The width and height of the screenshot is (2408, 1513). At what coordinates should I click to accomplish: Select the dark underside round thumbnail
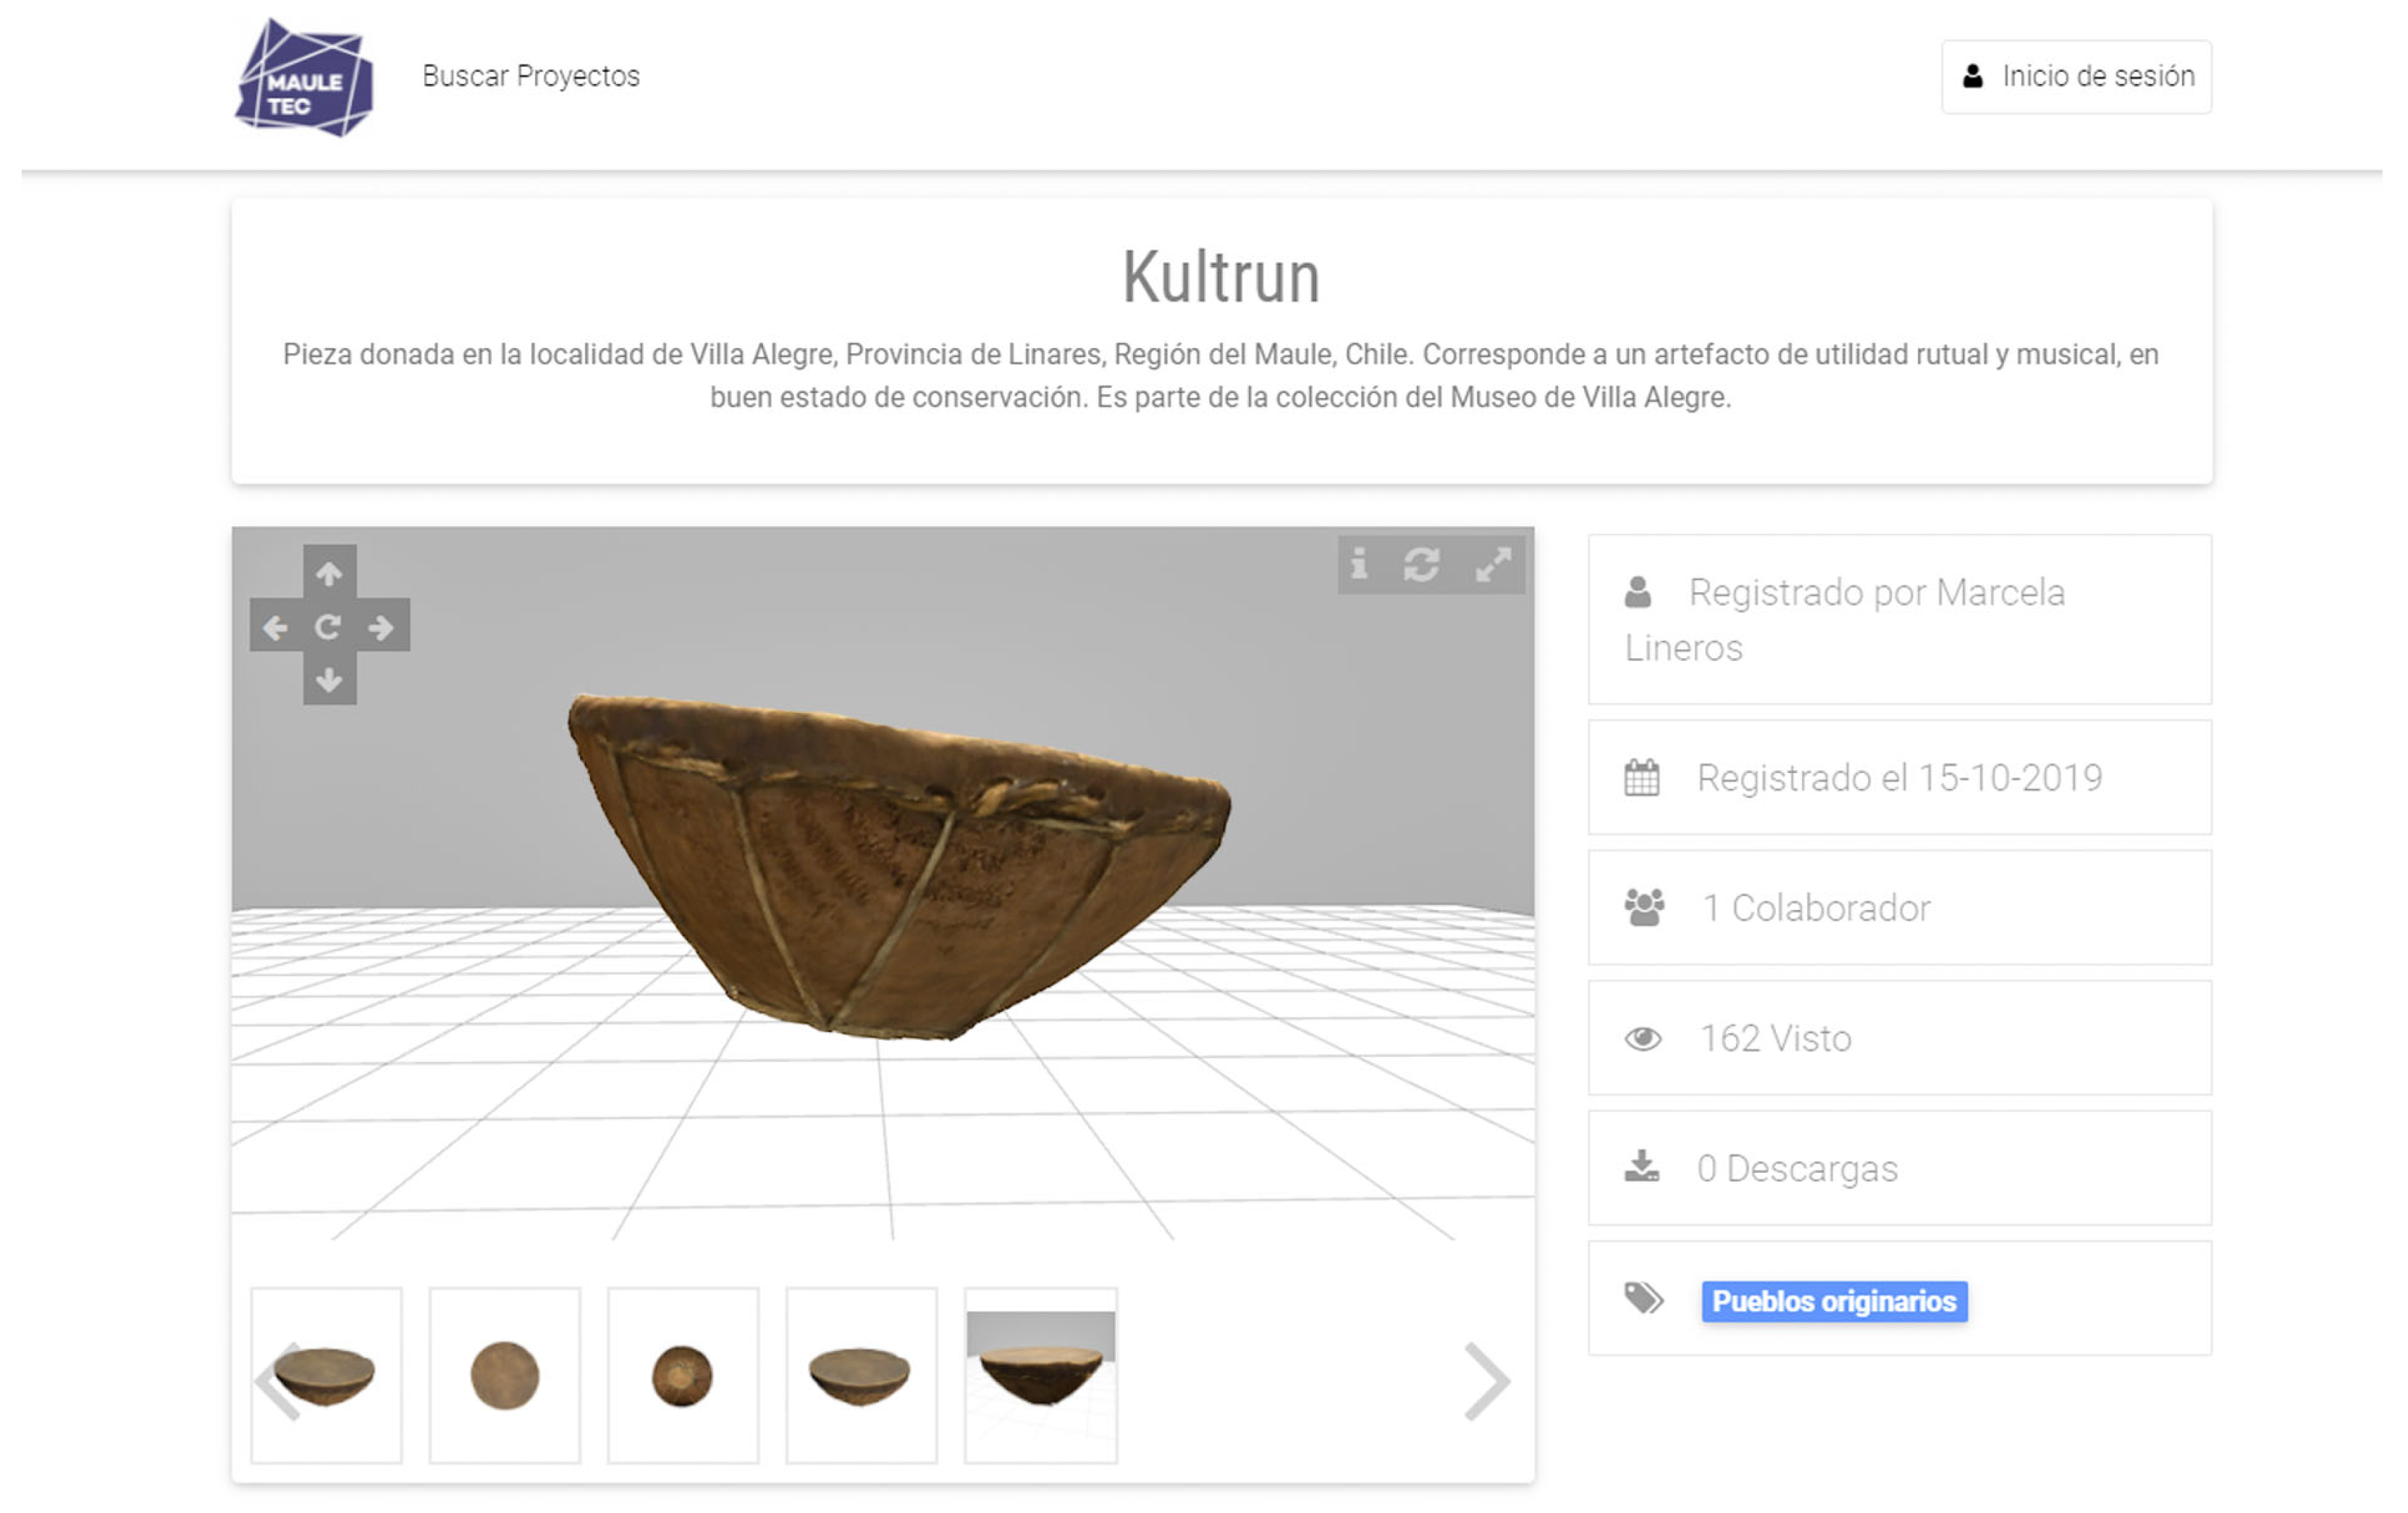coord(683,1375)
